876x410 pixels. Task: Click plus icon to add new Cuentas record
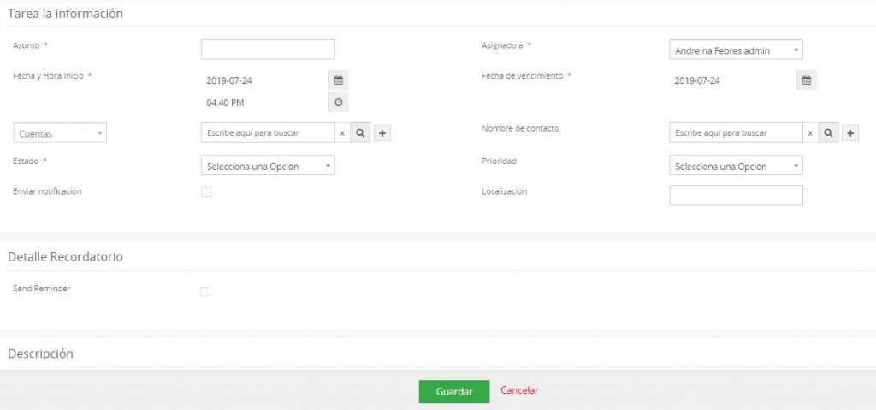[382, 133]
